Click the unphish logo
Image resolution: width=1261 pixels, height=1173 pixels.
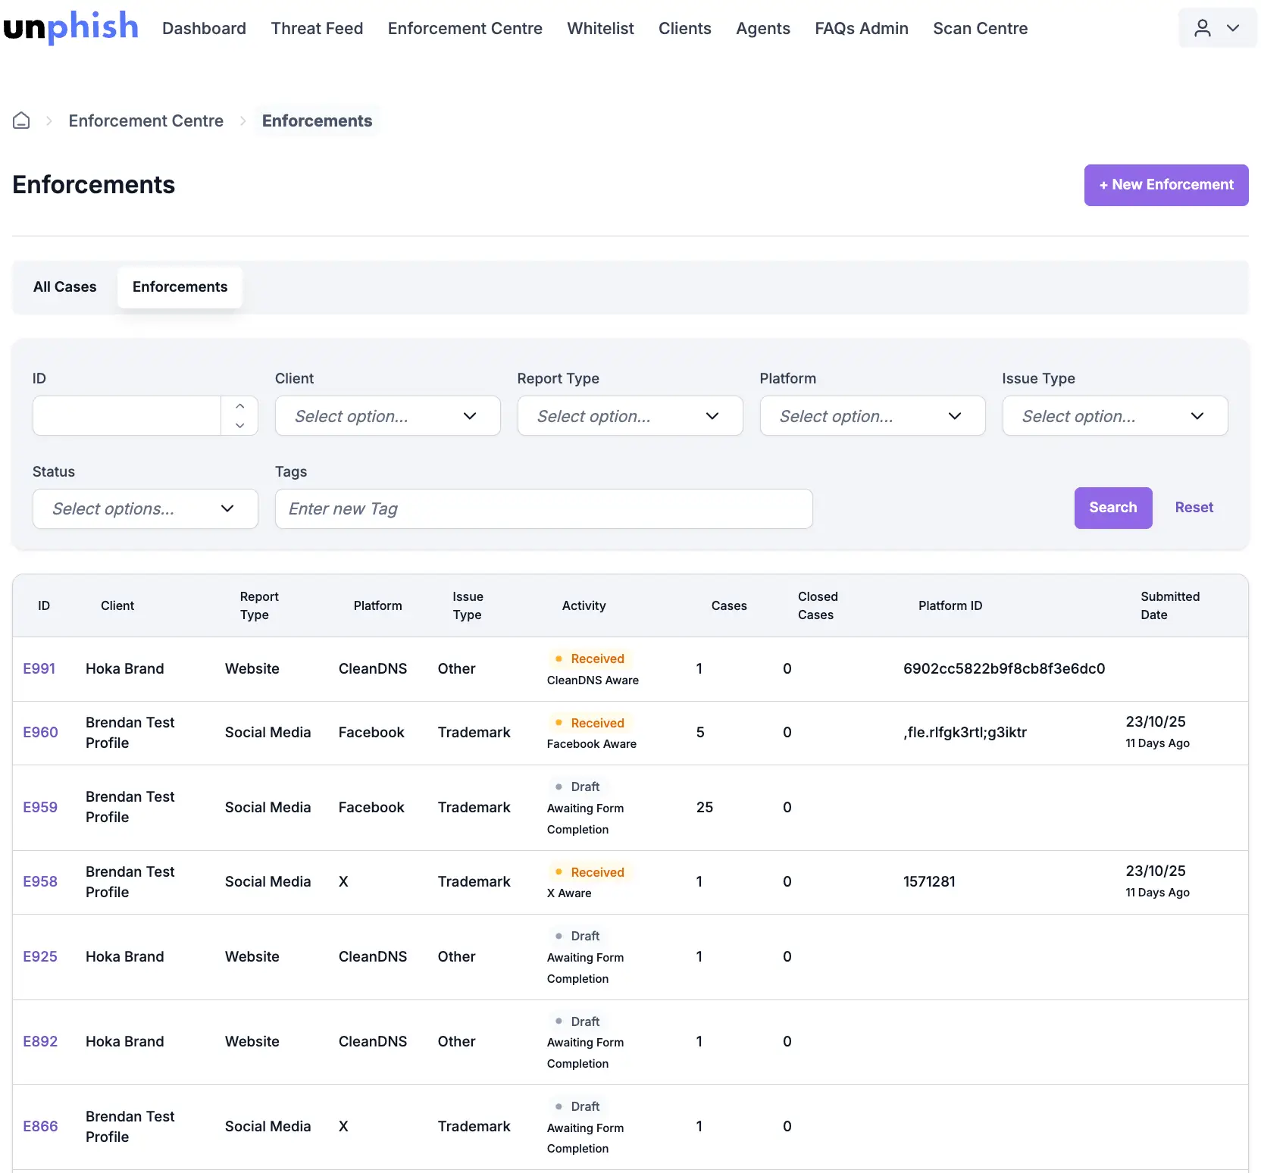(71, 28)
